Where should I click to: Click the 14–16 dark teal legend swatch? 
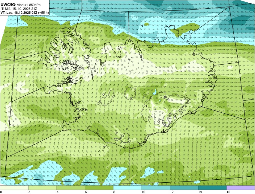point(212,188)
